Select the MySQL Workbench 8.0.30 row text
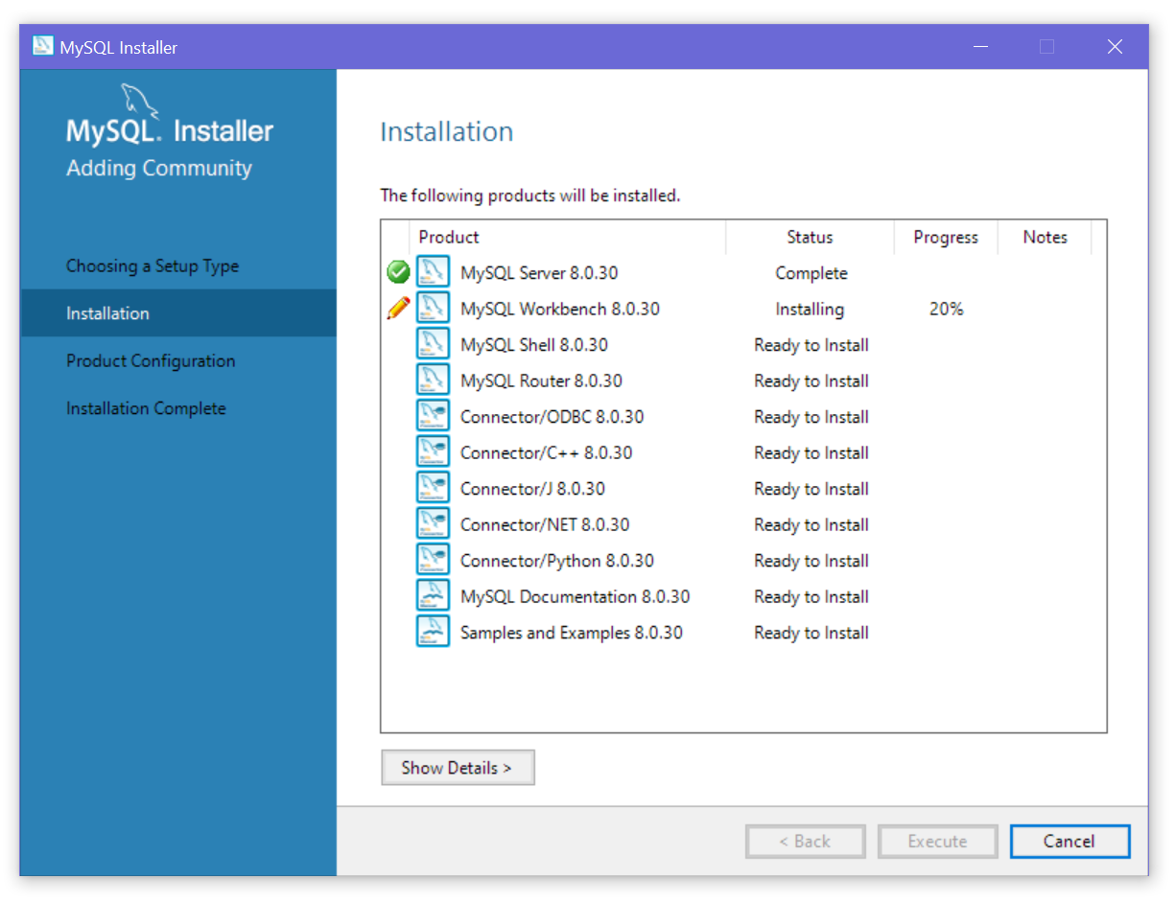Viewport: 1175px width, 901px height. pyautogui.click(x=560, y=309)
